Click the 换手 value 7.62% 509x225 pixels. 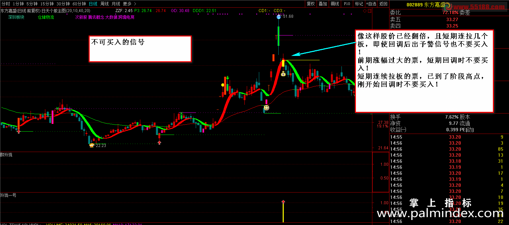pos(452,117)
